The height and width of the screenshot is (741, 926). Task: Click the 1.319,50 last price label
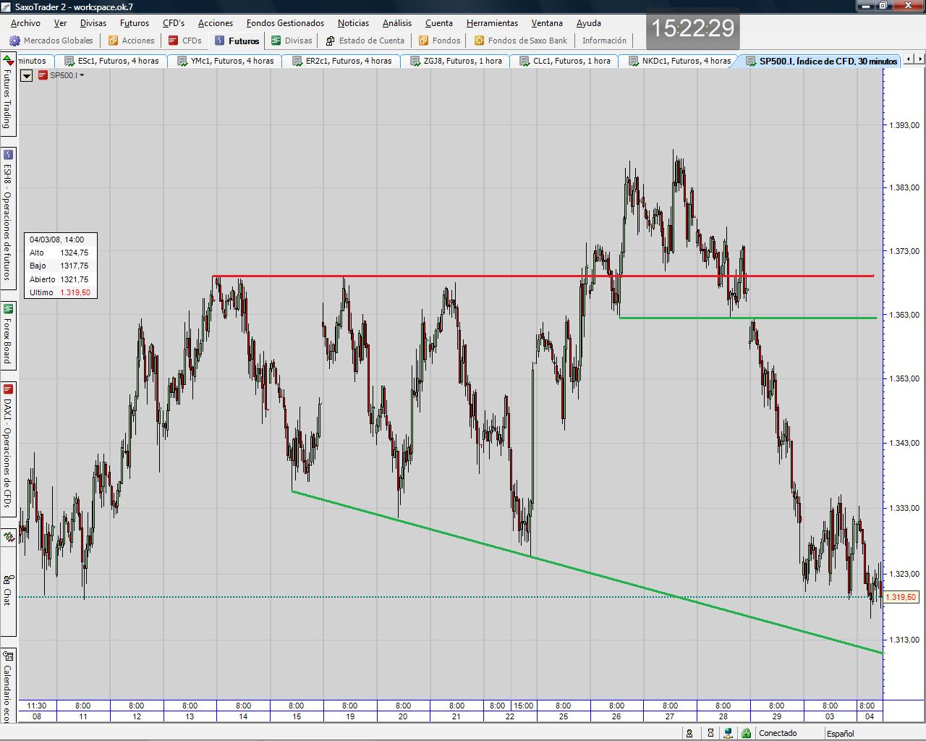click(901, 597)
